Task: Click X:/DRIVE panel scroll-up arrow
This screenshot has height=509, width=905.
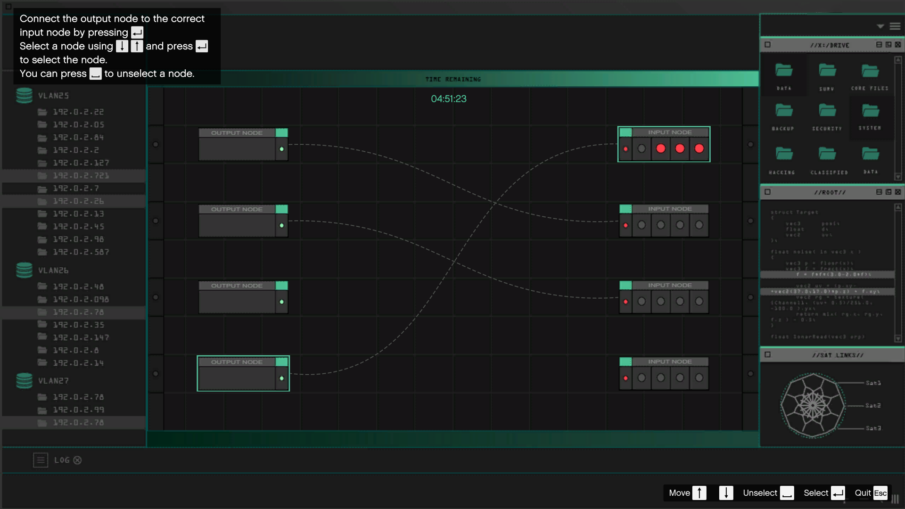Action: 898,60
